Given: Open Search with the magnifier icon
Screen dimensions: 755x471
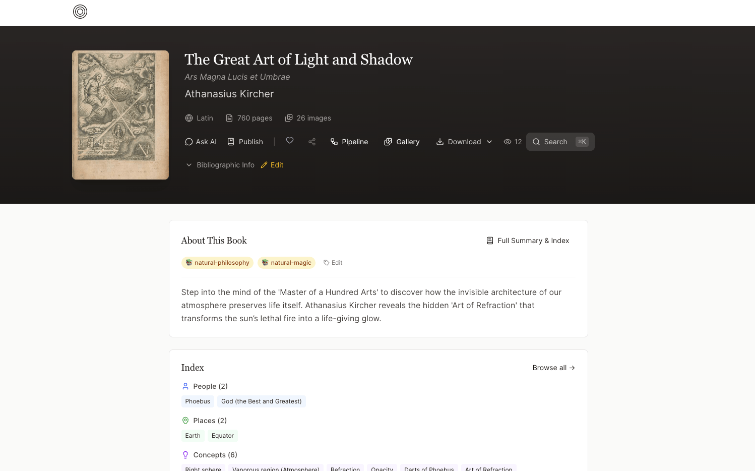Looking at the screenshot, I should 537,142.
